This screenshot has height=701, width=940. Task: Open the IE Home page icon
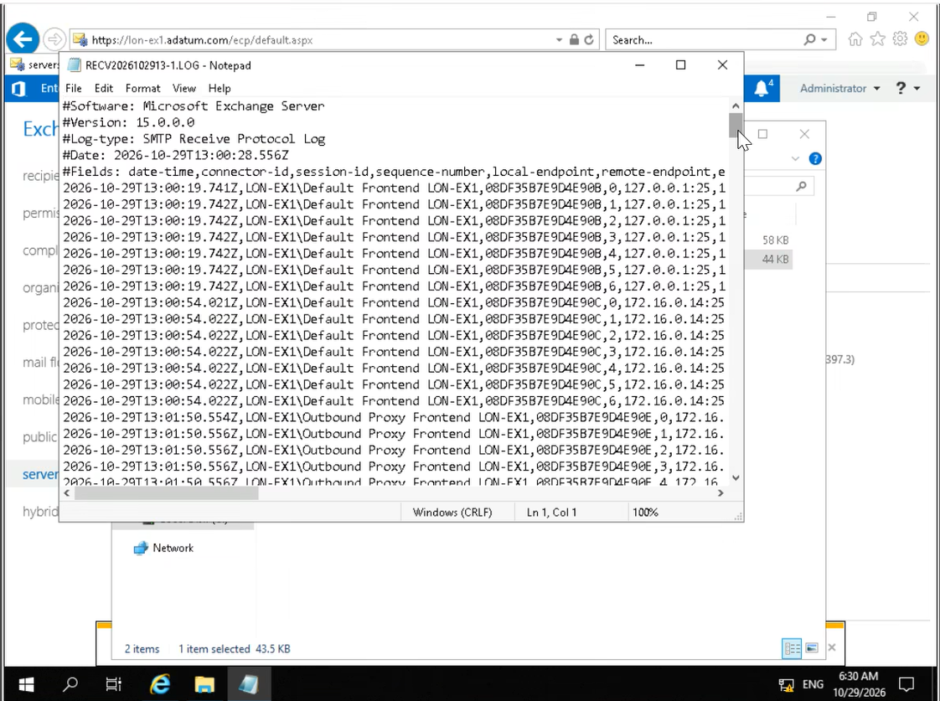855,39
